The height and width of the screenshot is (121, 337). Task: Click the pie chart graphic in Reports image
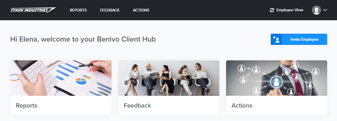pos(81,81)
